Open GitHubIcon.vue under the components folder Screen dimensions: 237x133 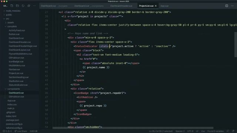16,97
